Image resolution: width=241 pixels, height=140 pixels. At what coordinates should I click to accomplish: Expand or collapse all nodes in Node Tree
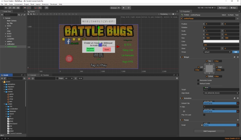(22, 15)
